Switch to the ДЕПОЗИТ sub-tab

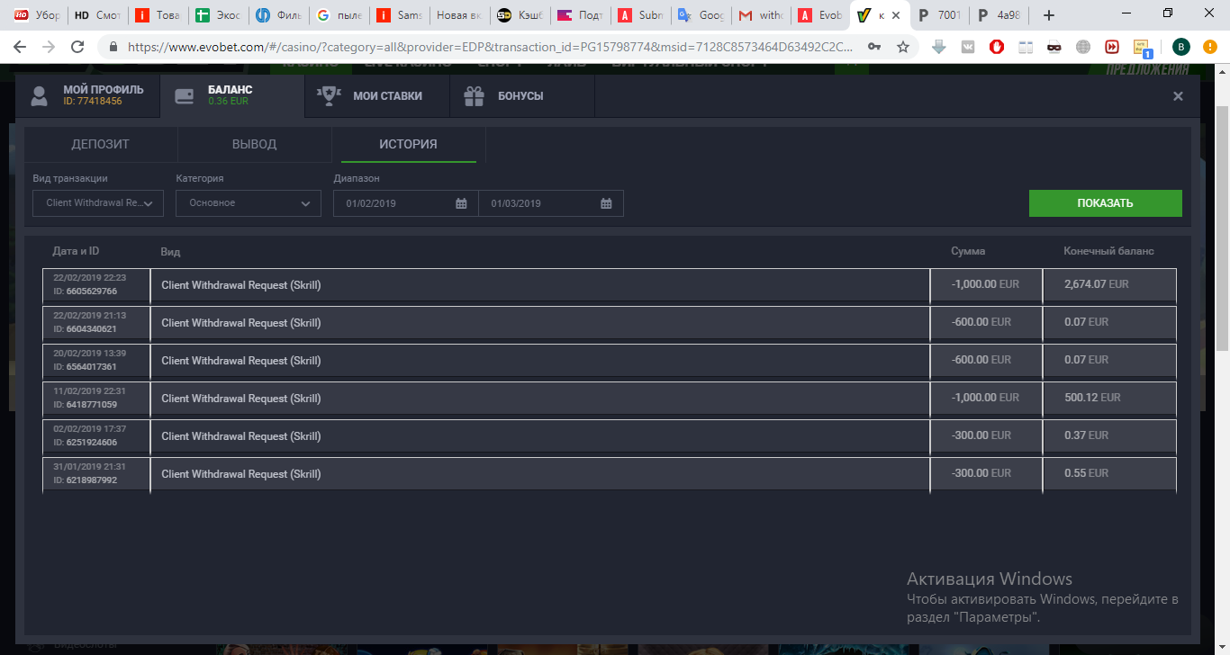101,144
